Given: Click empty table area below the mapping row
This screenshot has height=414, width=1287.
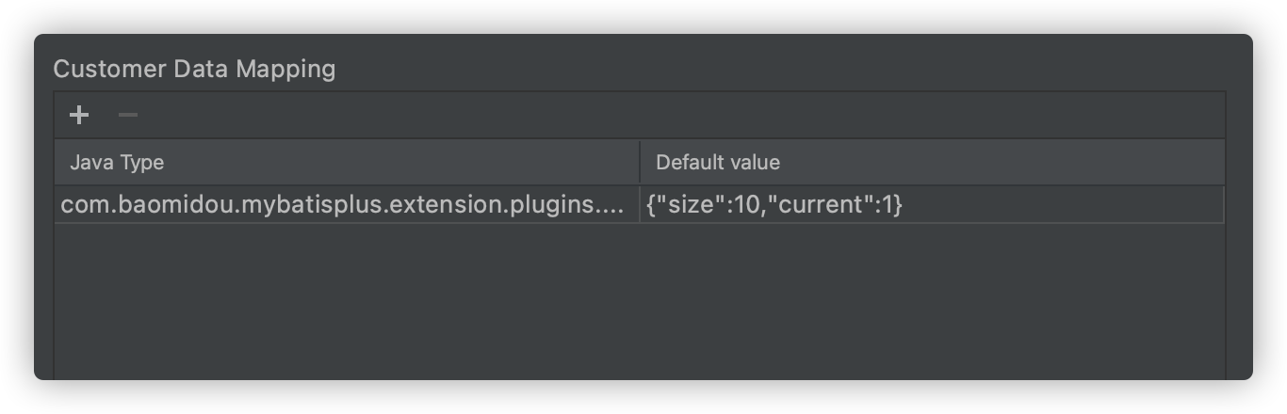Looking at the screenshot, I should (639, 301).
